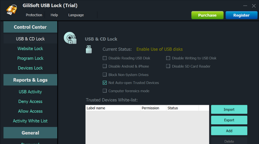Go to Website Lock section

tap(30, 49)
